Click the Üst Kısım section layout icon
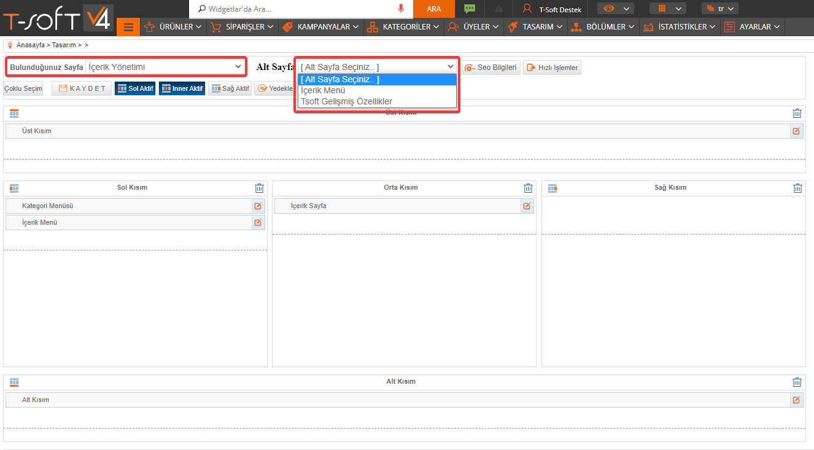The height and width of the screenshot is (450, 814). 14,114
